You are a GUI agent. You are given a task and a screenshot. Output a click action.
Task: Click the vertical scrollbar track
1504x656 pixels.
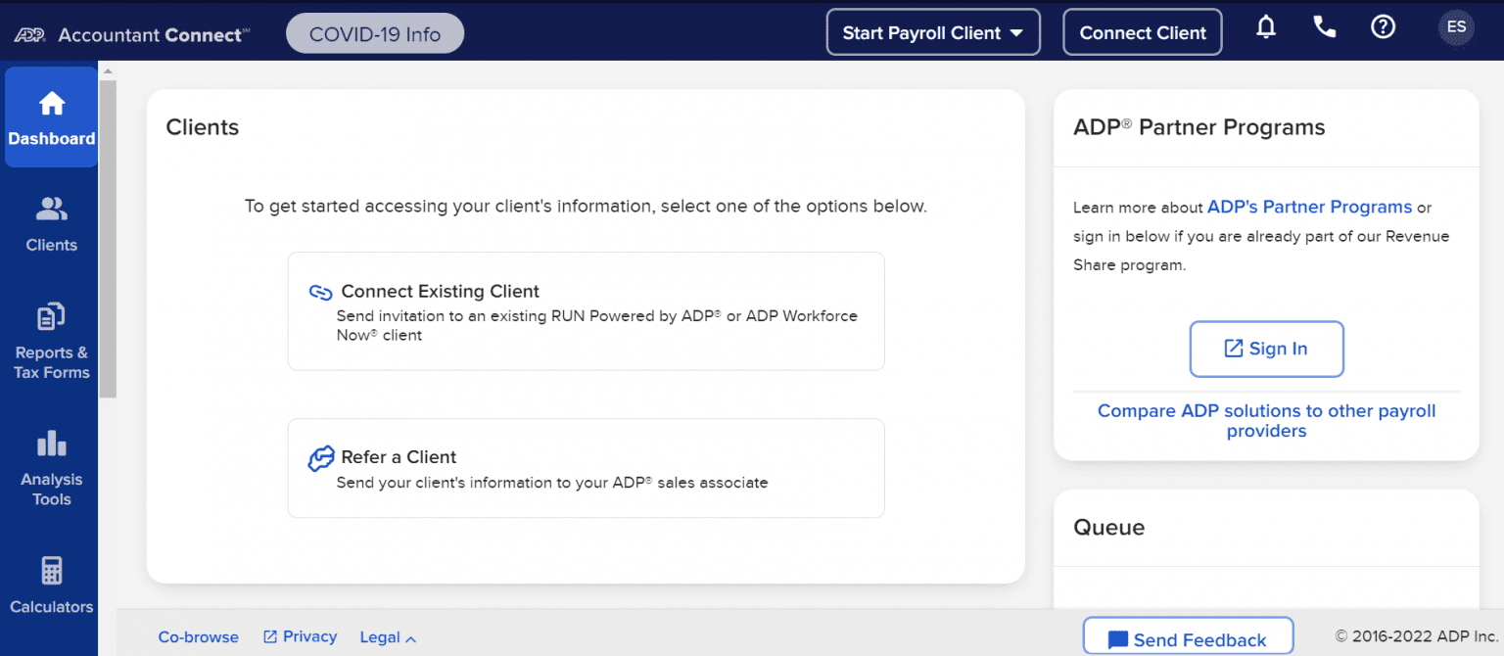coord(108,235)
